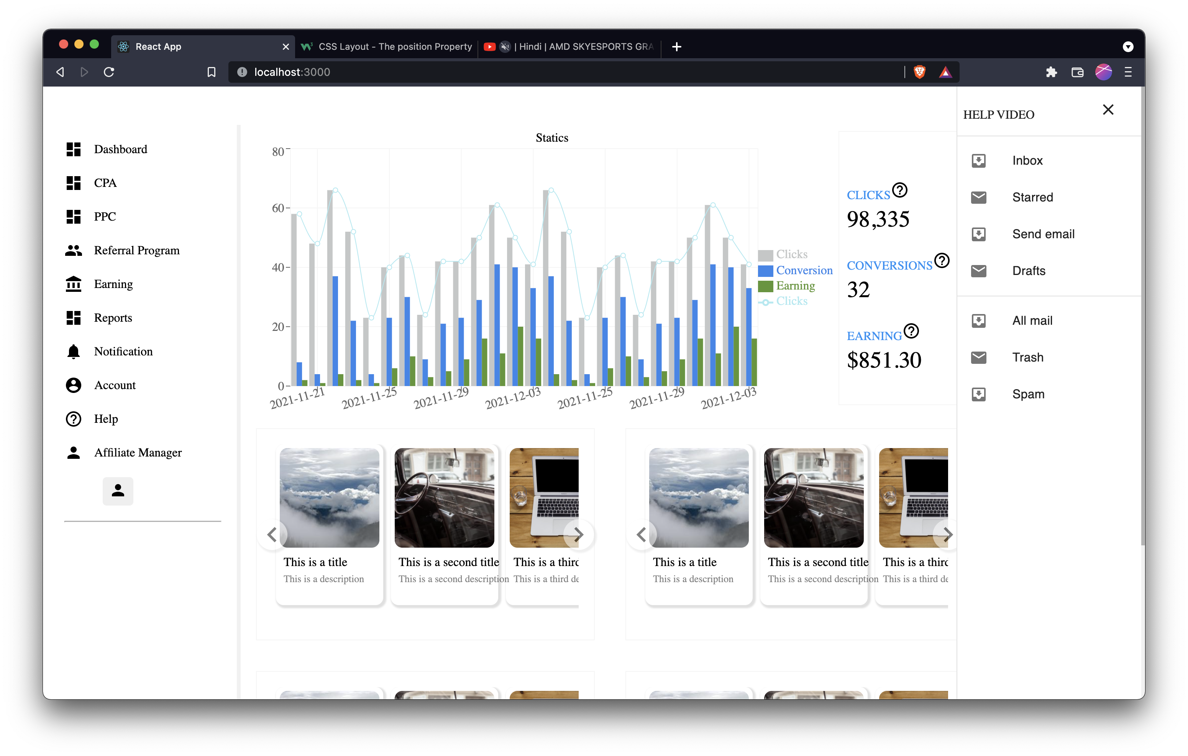Click the Notification bell icon

click(x=74, y=352)
